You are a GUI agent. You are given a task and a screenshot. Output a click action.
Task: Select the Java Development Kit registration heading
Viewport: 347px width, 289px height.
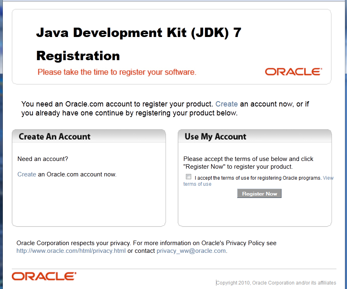click(x=139, y=33)
